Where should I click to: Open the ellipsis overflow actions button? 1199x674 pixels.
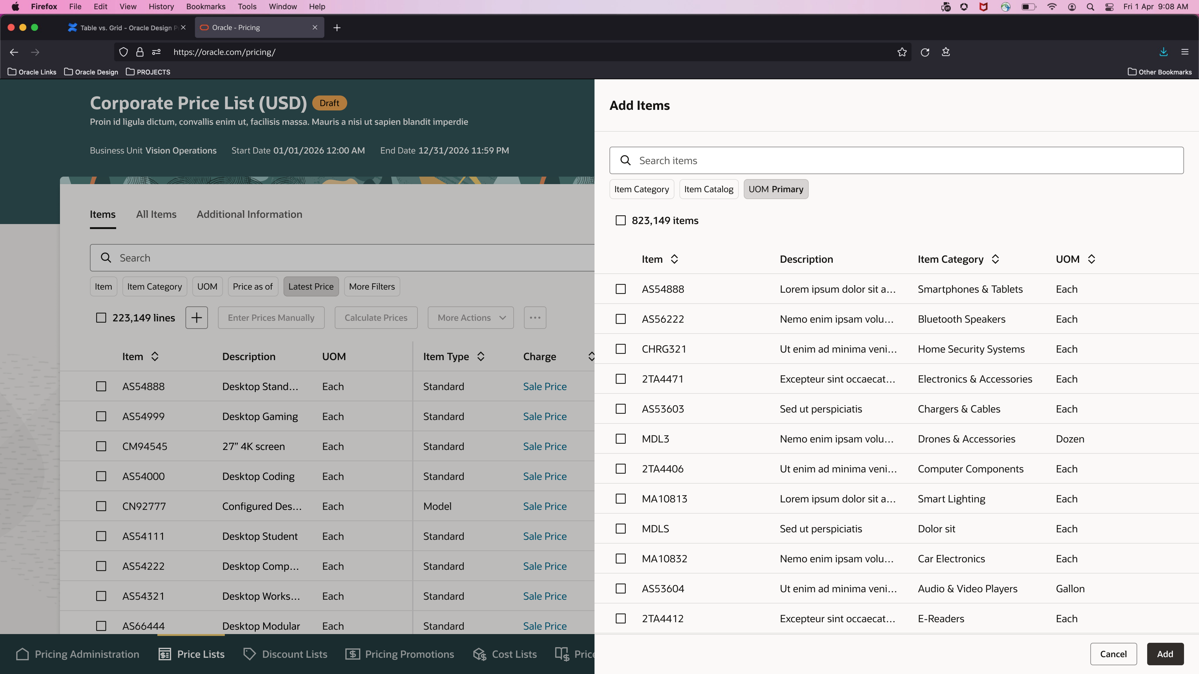535,318
